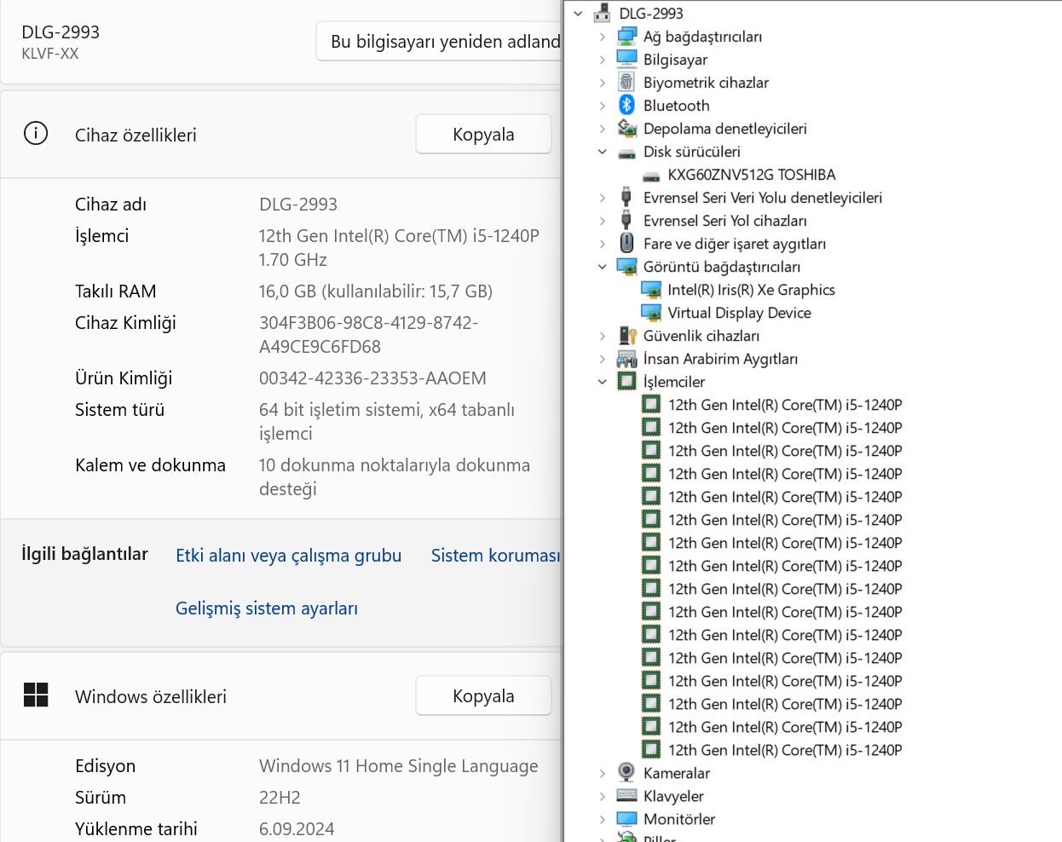This screenshot has width=1062, height=842.
Task: Expand the Bilgisayar node
Action: [x=602, y=60]
